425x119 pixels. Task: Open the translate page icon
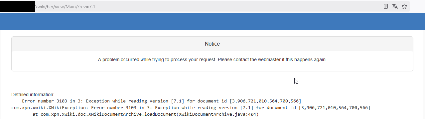pos(395,6)
